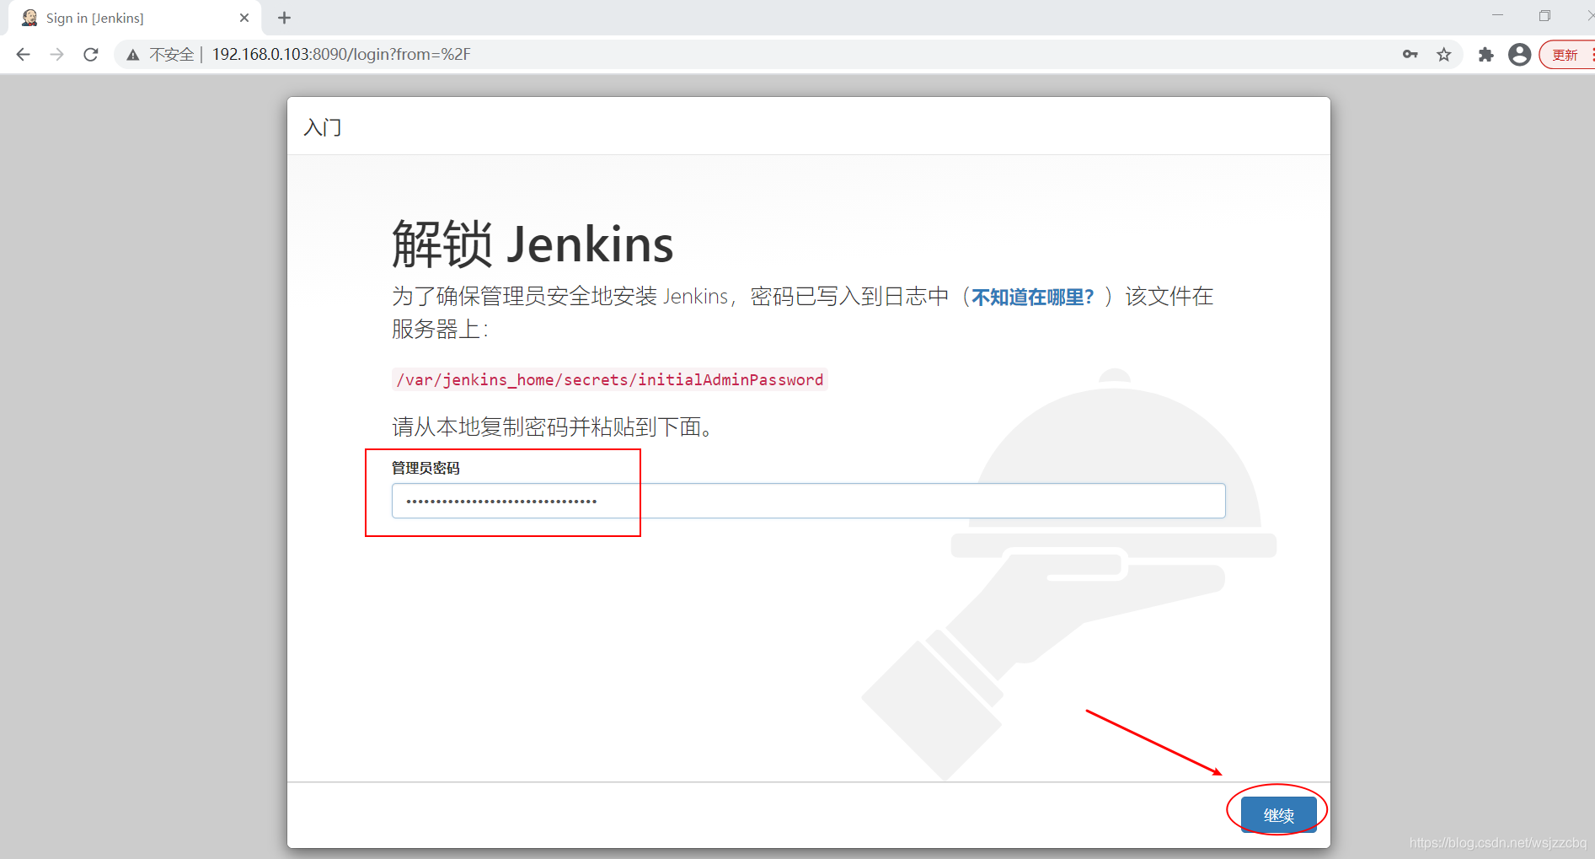Click the 继续 continue button
The height and width of the screenshot is (859, 1595).
tap(1278, 815)
